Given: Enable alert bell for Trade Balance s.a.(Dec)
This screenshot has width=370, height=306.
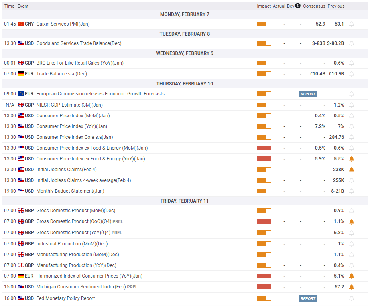Looking at the screenshot, I should point(352,74).
